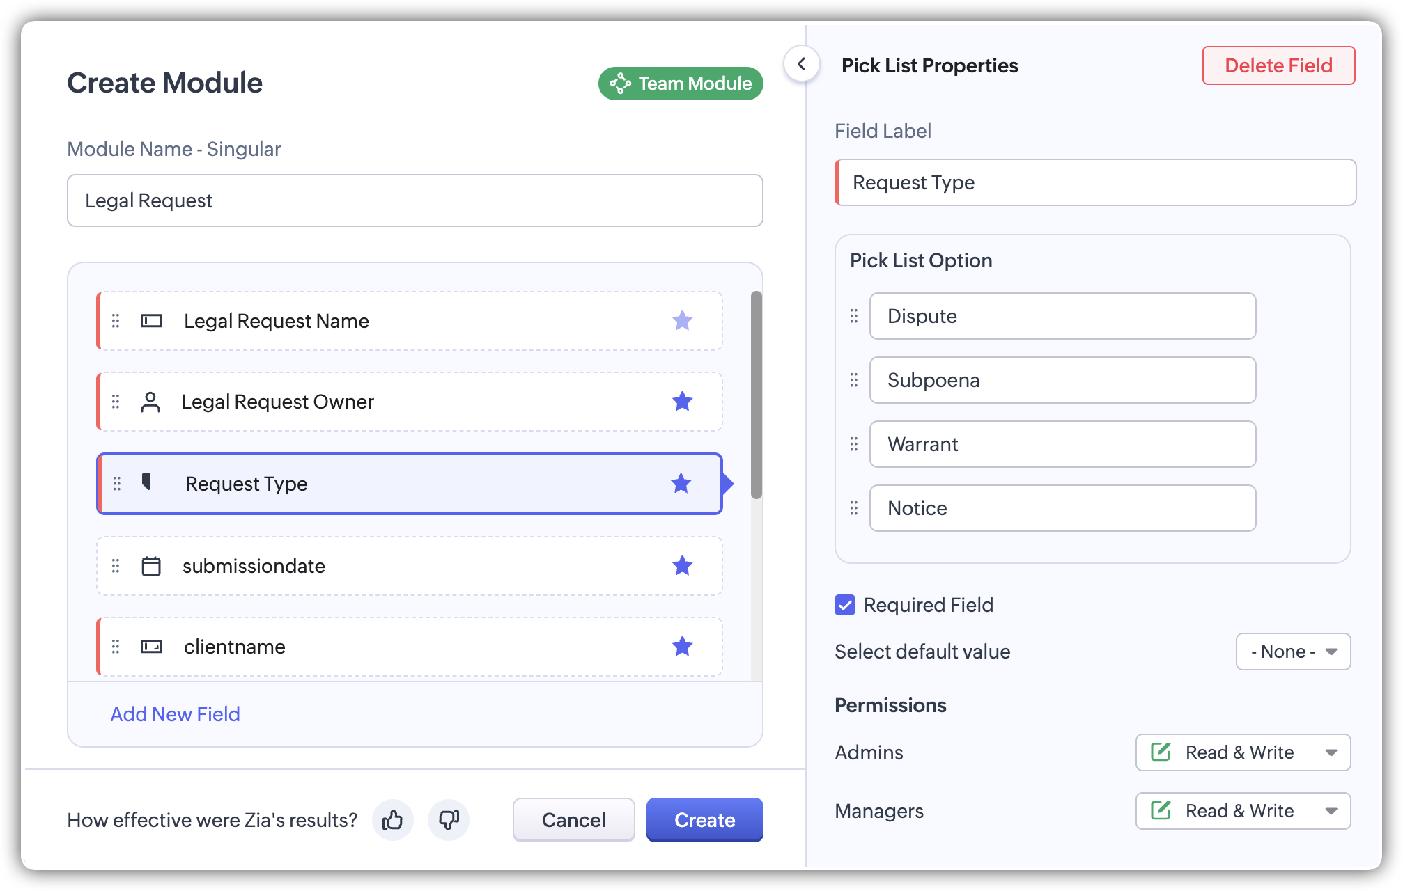
Task: Open Managers permission dropdown
Action: (1243, 811)
